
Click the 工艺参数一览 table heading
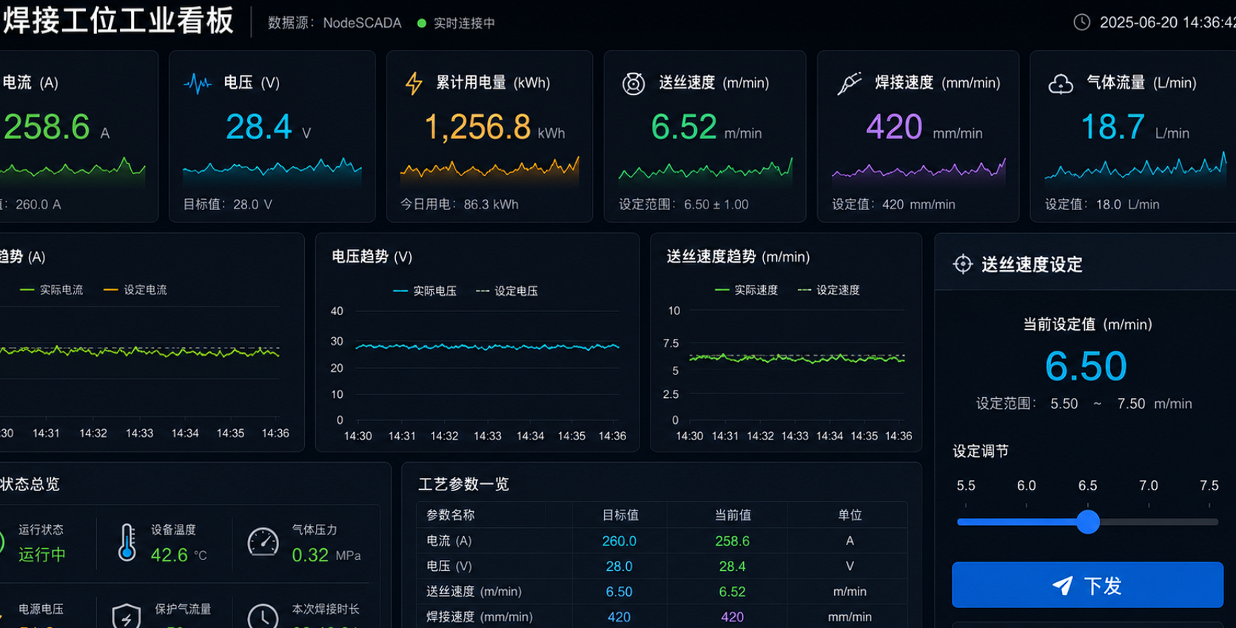click(x=463, y=484)
